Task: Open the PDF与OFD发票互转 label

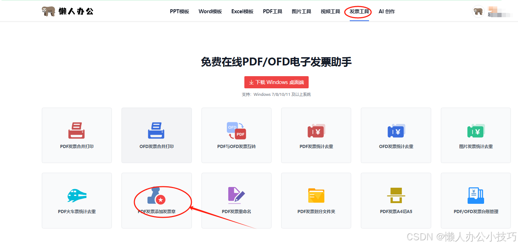Action: coord(236,147)
